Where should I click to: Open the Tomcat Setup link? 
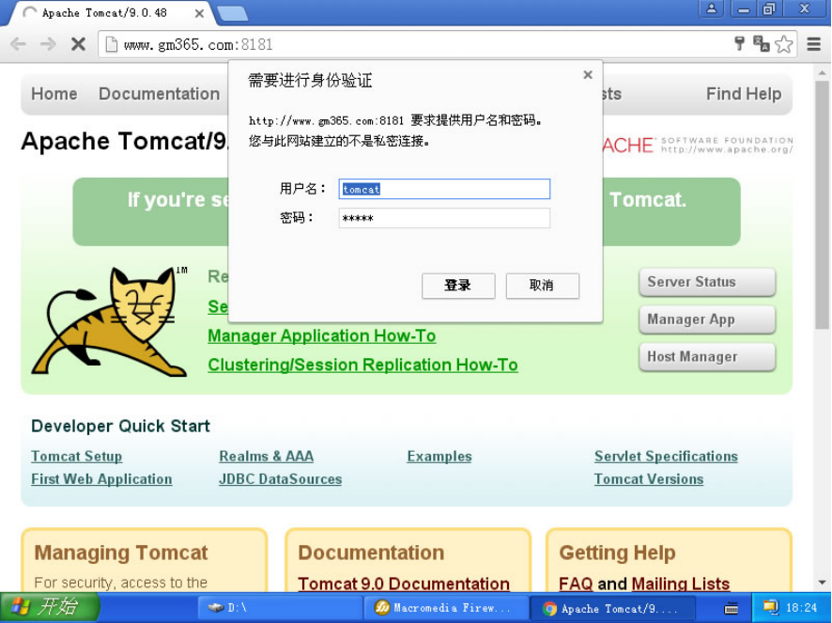[x=76, y=457]
